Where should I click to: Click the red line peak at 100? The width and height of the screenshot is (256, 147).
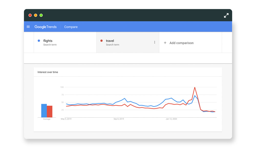coord(195,88)
